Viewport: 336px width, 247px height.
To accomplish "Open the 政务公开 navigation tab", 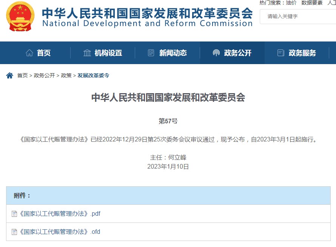I will [x=232, y=53].
